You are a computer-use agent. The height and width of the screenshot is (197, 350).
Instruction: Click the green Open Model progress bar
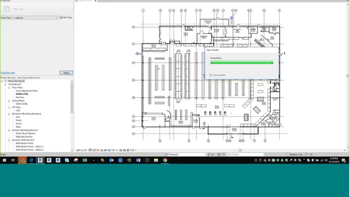point(242,63)
